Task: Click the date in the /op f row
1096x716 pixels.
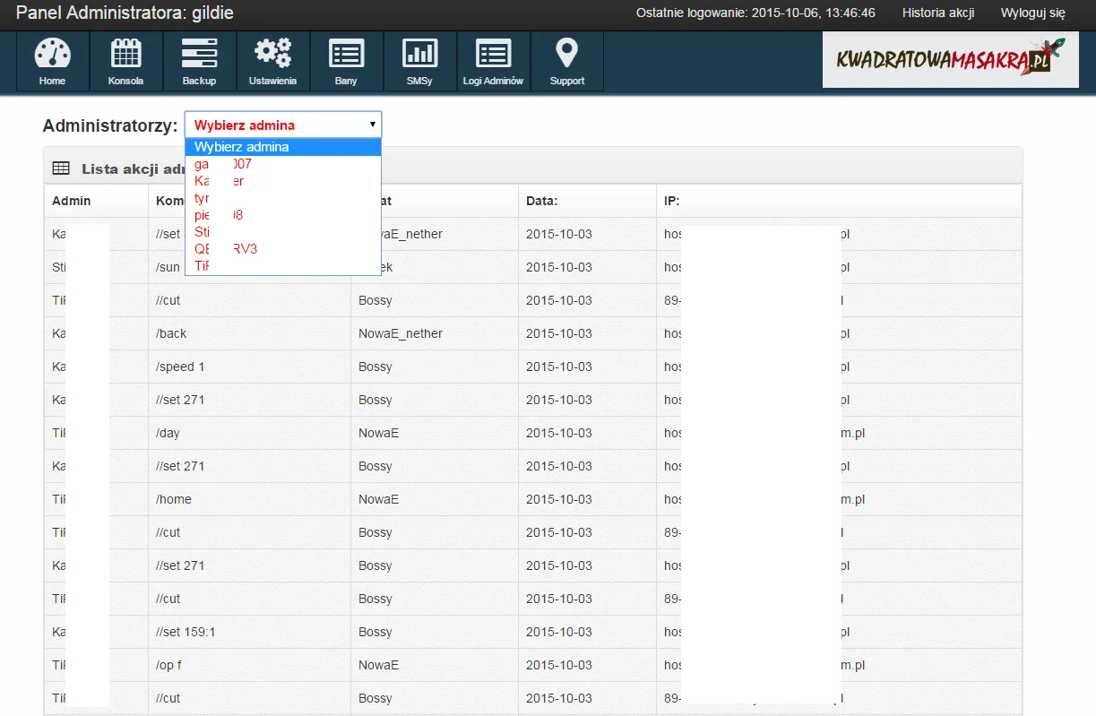Action: 559,665
